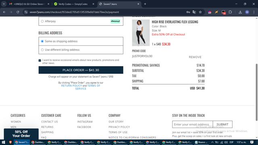Go to Contact Us page
This screenshot has width=258, height=145.
50,122
